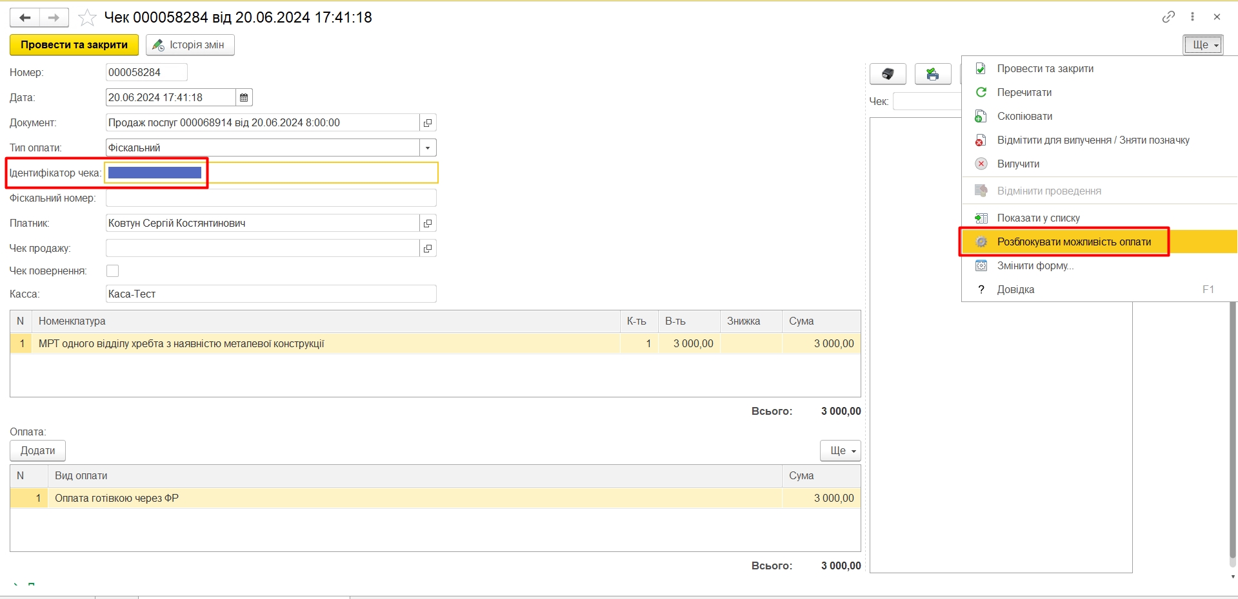
Task: Choose Перечитати from the menu
Action: pyautogui.click(x=1024, y=93)
